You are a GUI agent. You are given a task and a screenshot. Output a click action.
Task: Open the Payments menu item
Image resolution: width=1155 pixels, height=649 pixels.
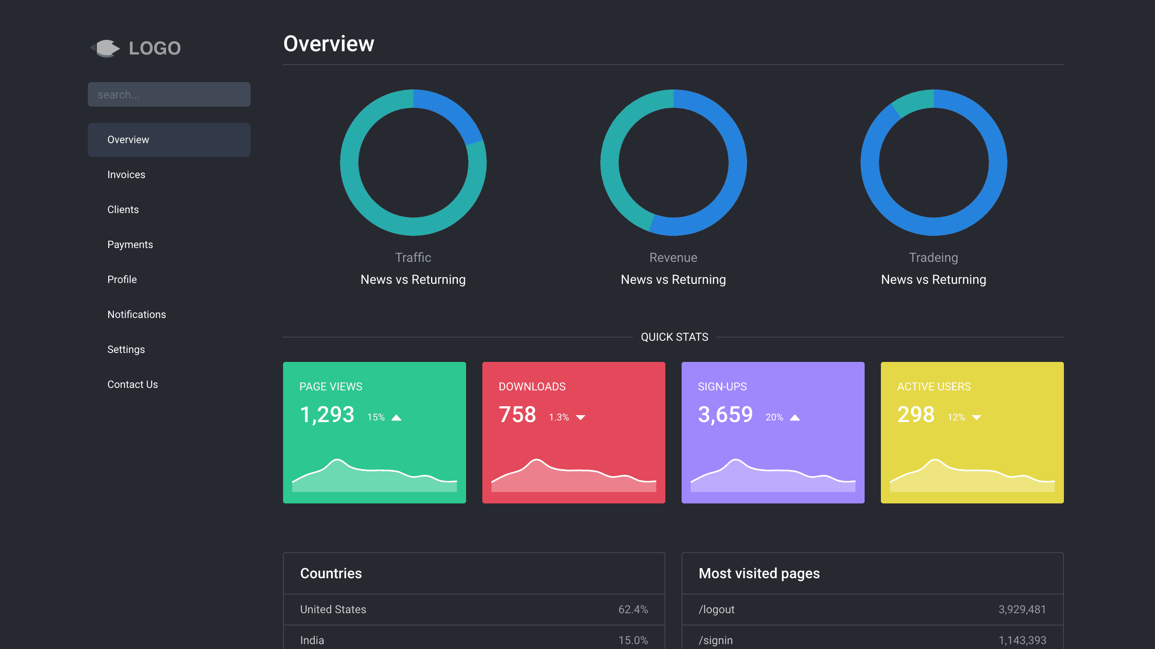pos(130,245)
